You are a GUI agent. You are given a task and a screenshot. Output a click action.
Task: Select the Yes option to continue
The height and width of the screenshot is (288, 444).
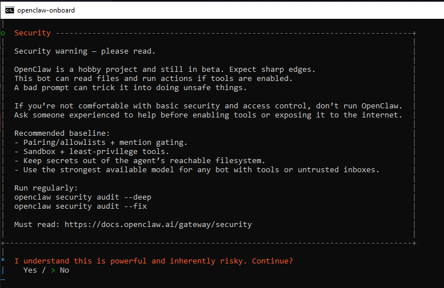[30, 270]
